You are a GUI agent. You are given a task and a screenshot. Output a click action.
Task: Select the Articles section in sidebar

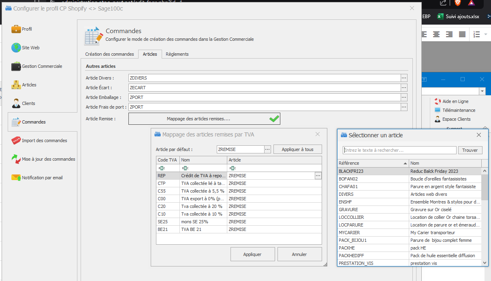(23, 85)
